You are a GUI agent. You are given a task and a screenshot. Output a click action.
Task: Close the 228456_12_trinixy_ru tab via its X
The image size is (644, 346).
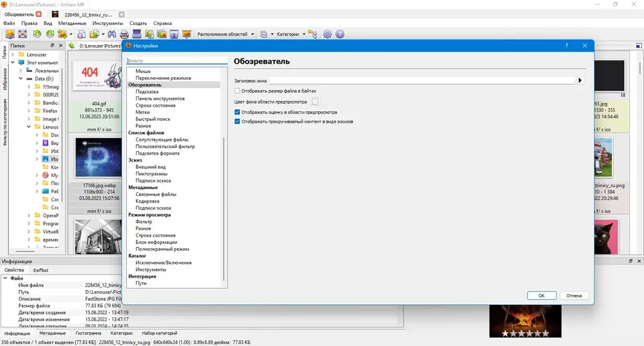122,14
